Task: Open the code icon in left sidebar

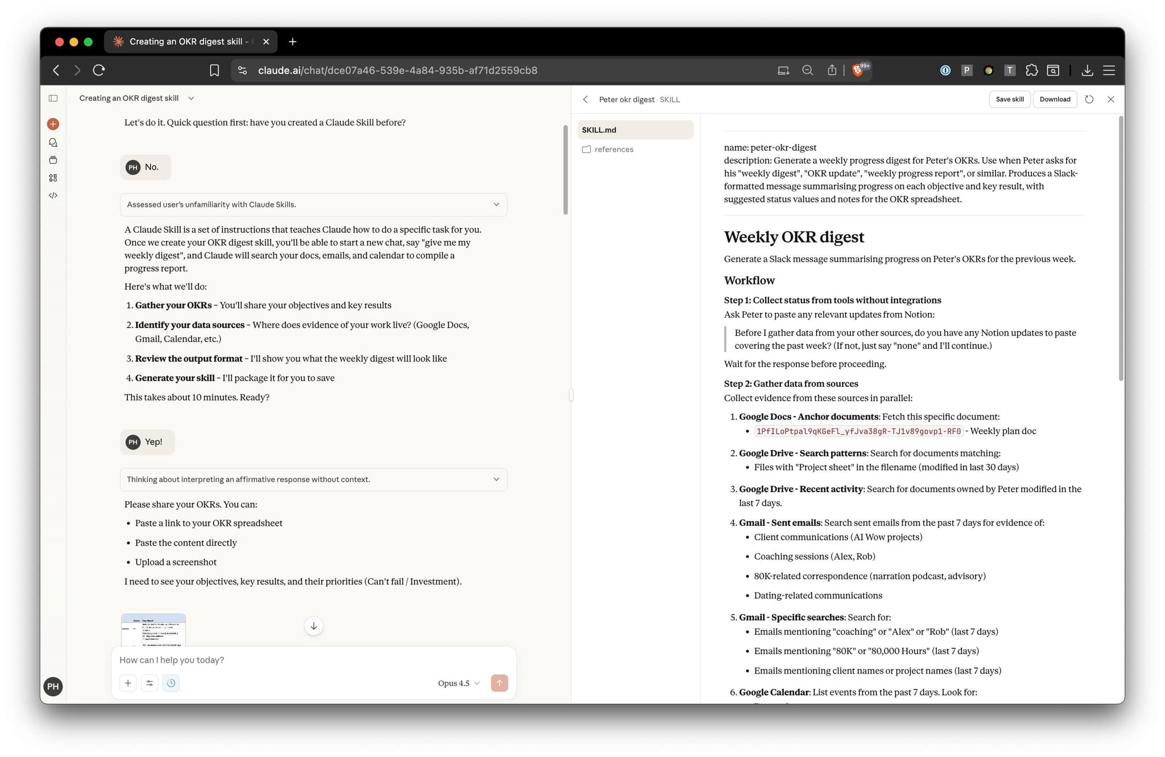Action: click(53, 196)
